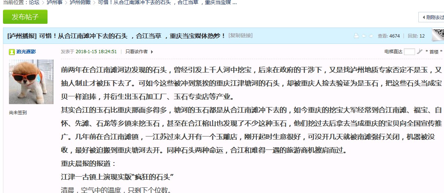Open the dog avatar of 追光逐影
444x193 pixels.
click(31, 82)
